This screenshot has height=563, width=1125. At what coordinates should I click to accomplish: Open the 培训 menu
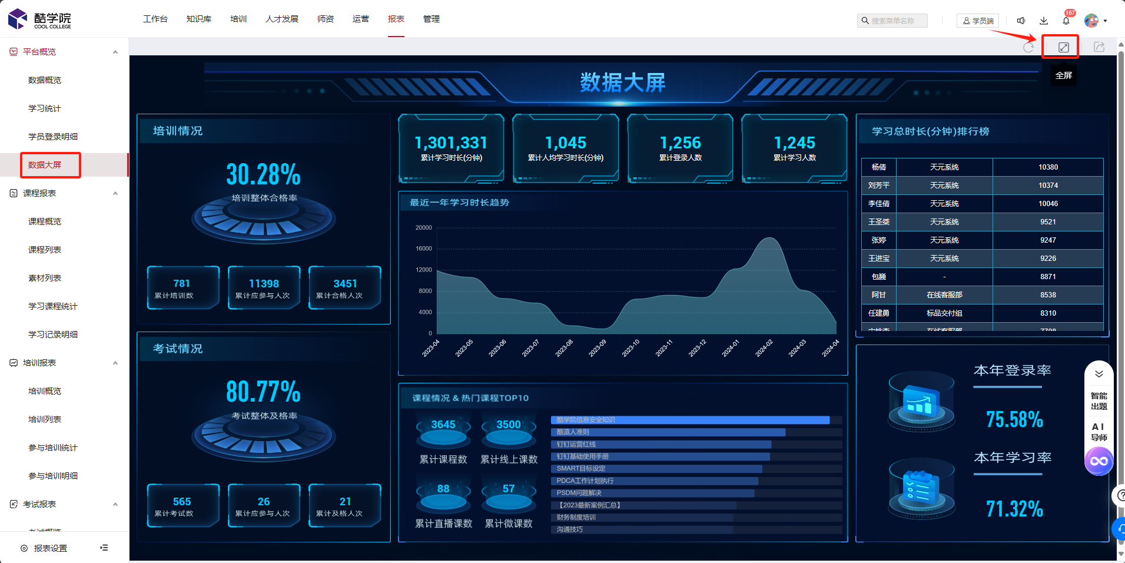(238, 19)
